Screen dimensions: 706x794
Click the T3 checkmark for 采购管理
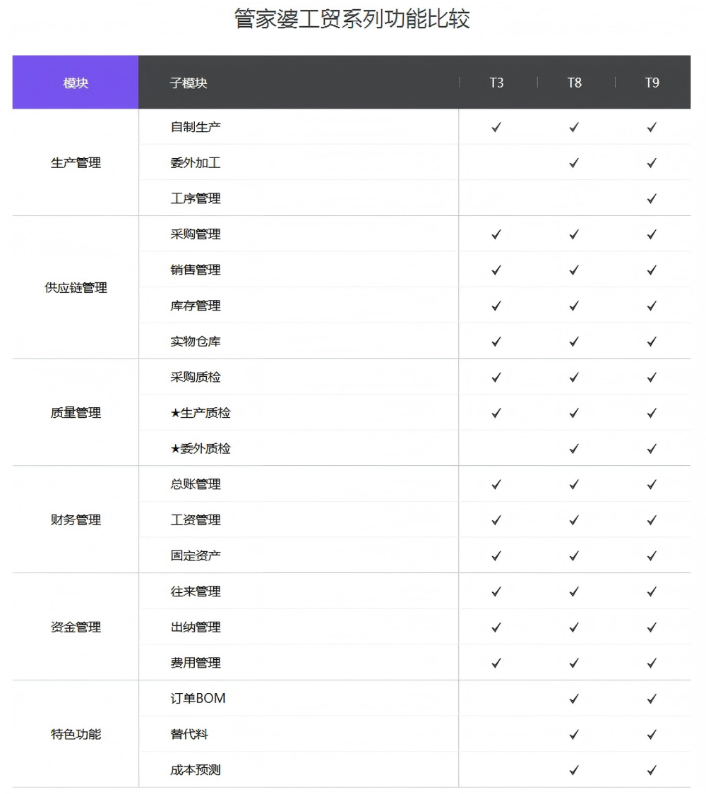click(496, 234)
